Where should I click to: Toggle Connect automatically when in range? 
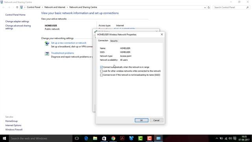102,67
